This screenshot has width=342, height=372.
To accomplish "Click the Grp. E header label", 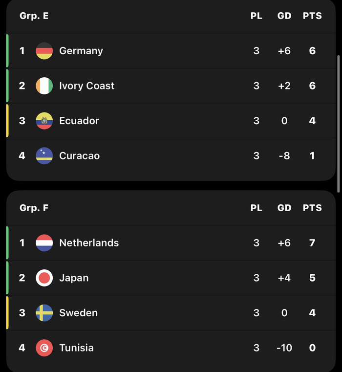I will click(x=34, y=16).
